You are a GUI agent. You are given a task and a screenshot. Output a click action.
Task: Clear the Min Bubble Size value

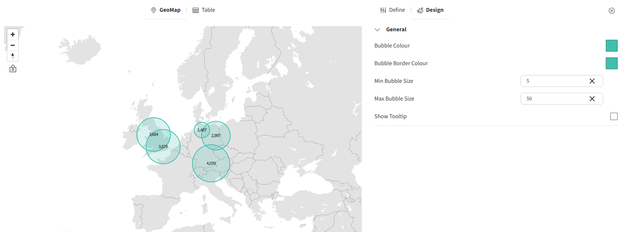(592, 81)
